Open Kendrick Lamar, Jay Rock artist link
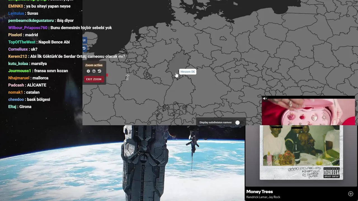The height and width of the screenshot is (201, 358). pyautogui.click(x=263, y=197)
